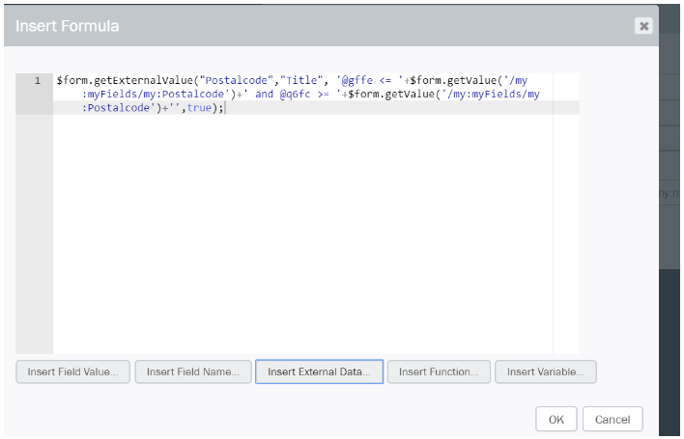684x439 pixels.
Task: Close the Insert Formula dialog
Action: pos(643,26)
